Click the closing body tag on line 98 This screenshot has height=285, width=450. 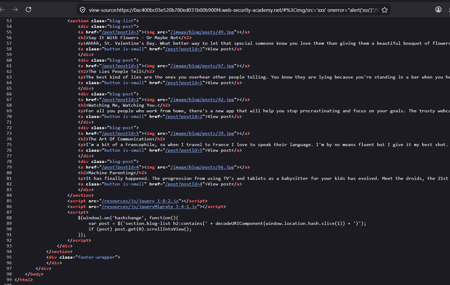[34, 274]
